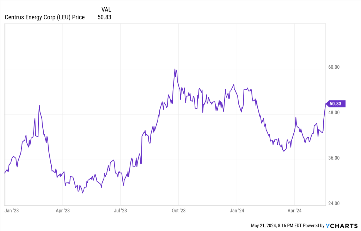Select the Apr '24 date label

point(294,211)
